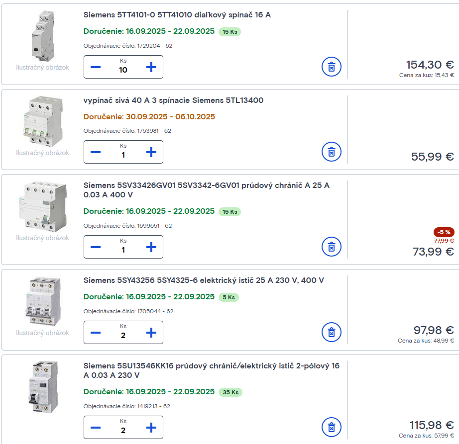This screenshot has width=459, height=444.
Task: Remove the 5SY4325-6 elektrický istič from cart
Action: point(331,332)
